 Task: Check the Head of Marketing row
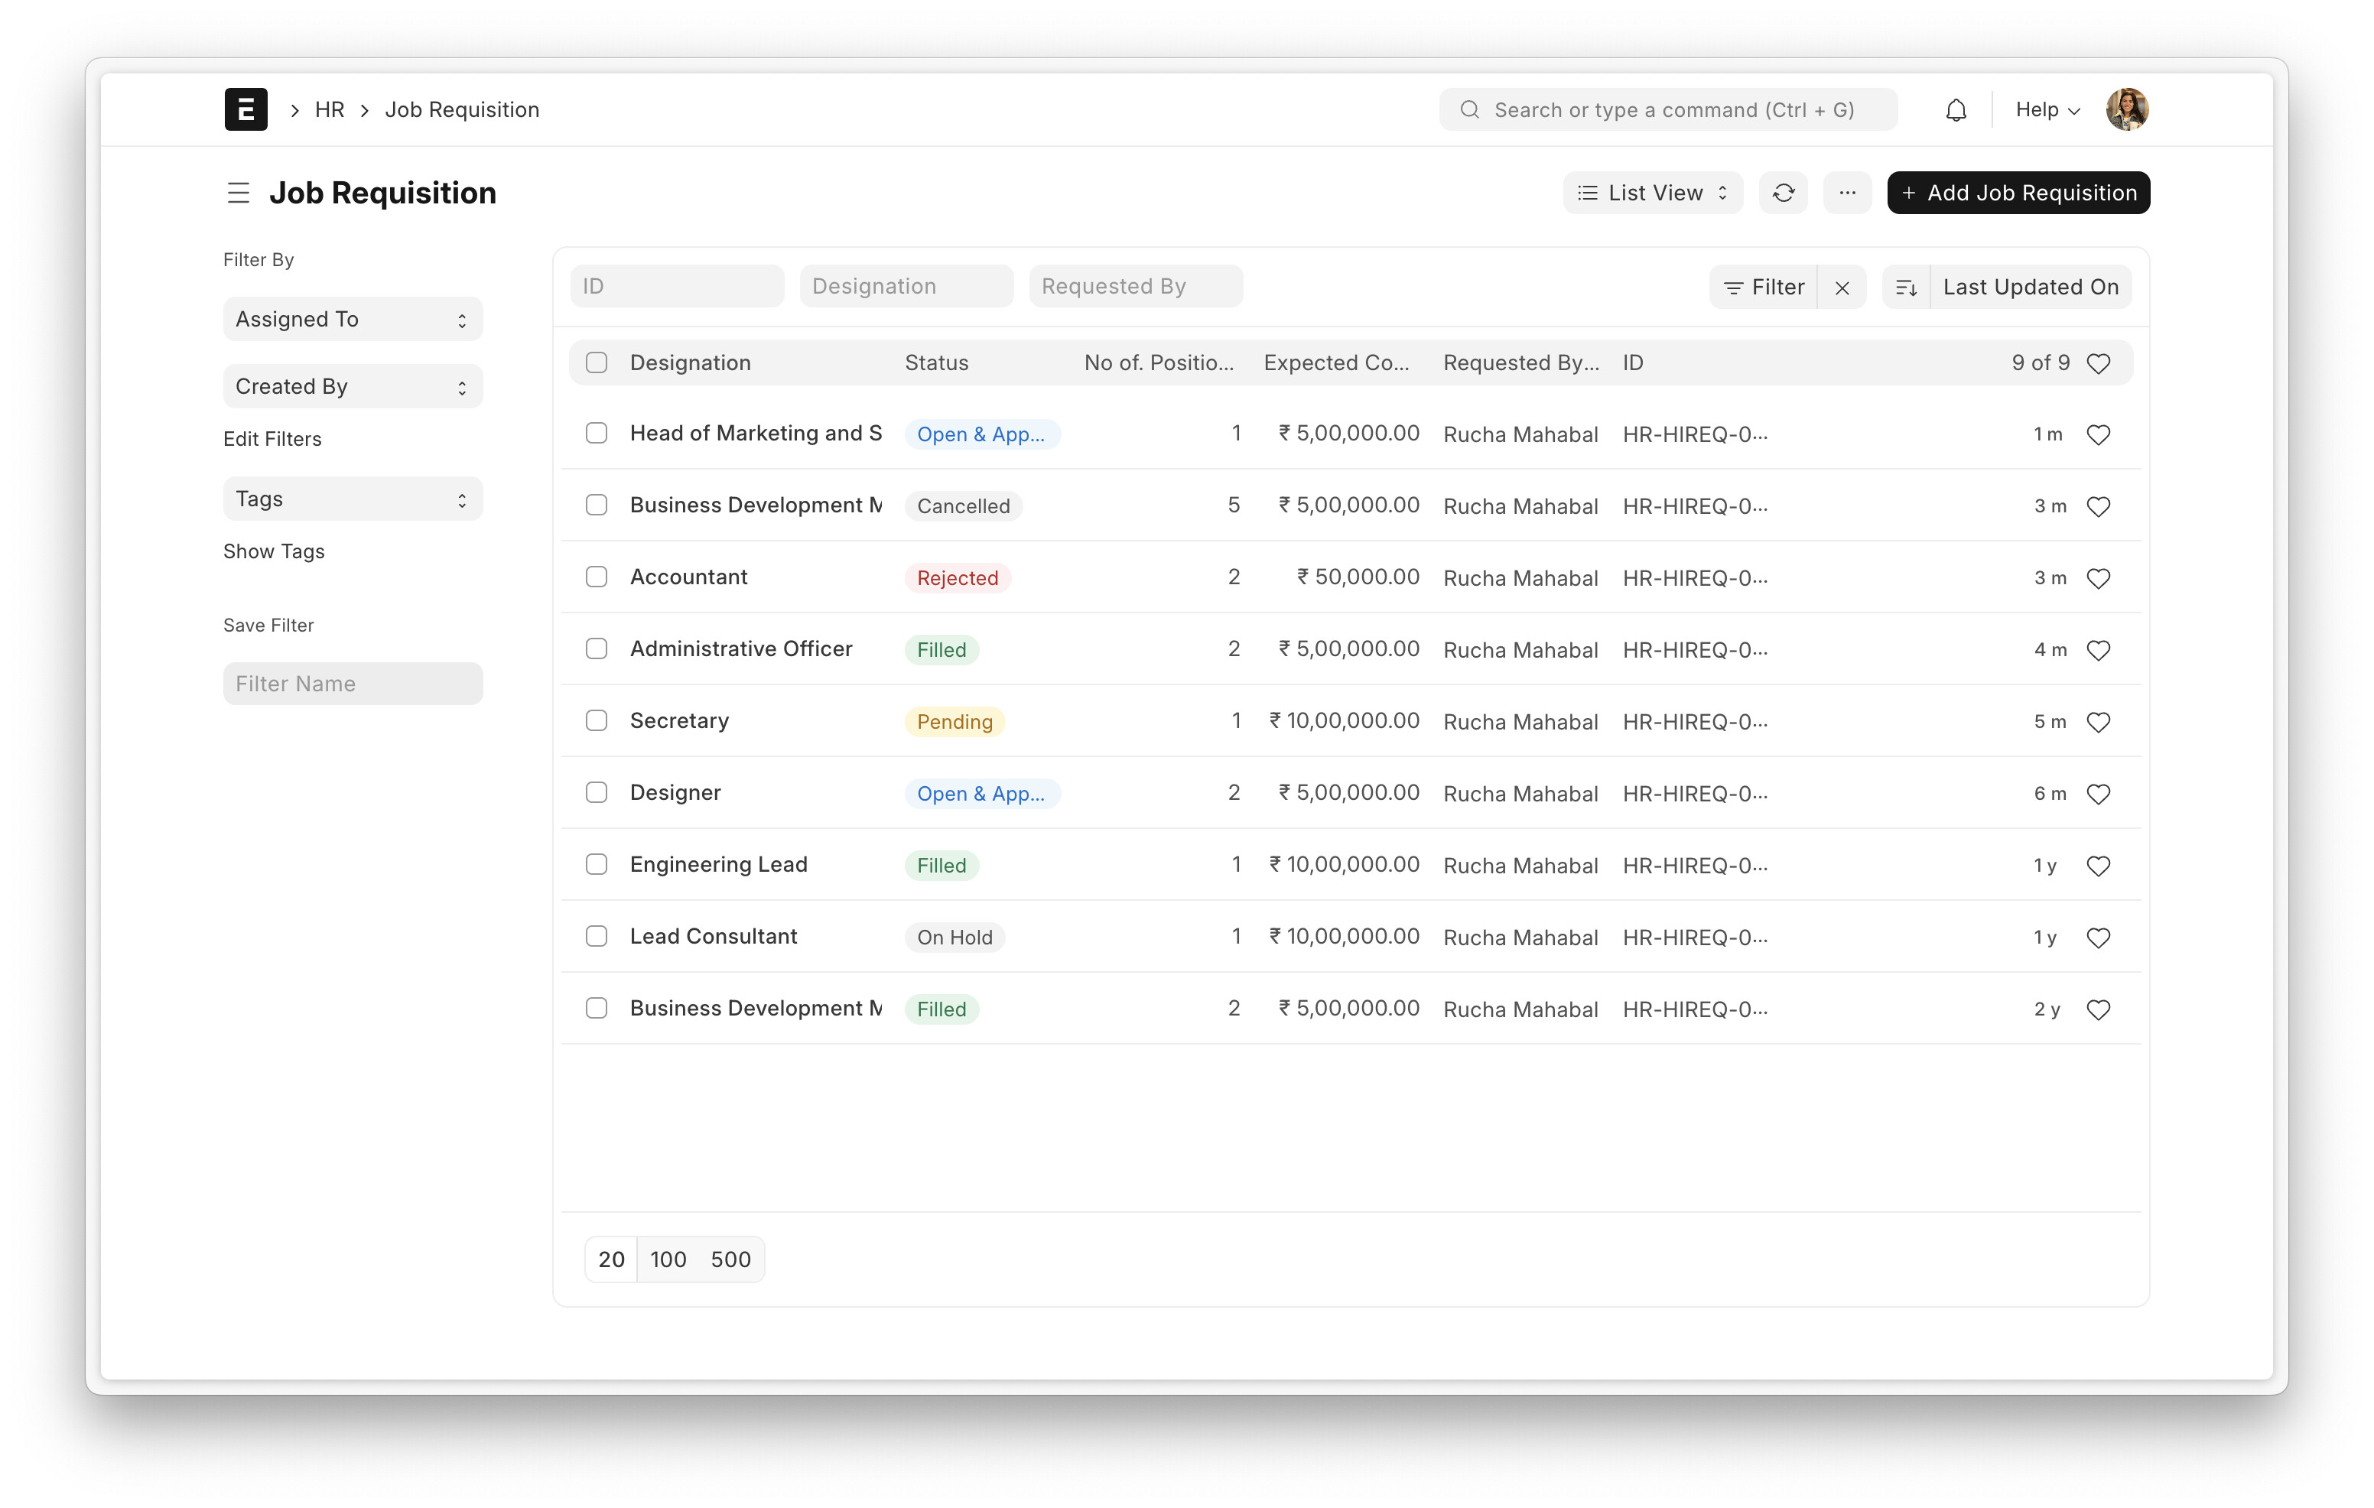click(597, 434)
